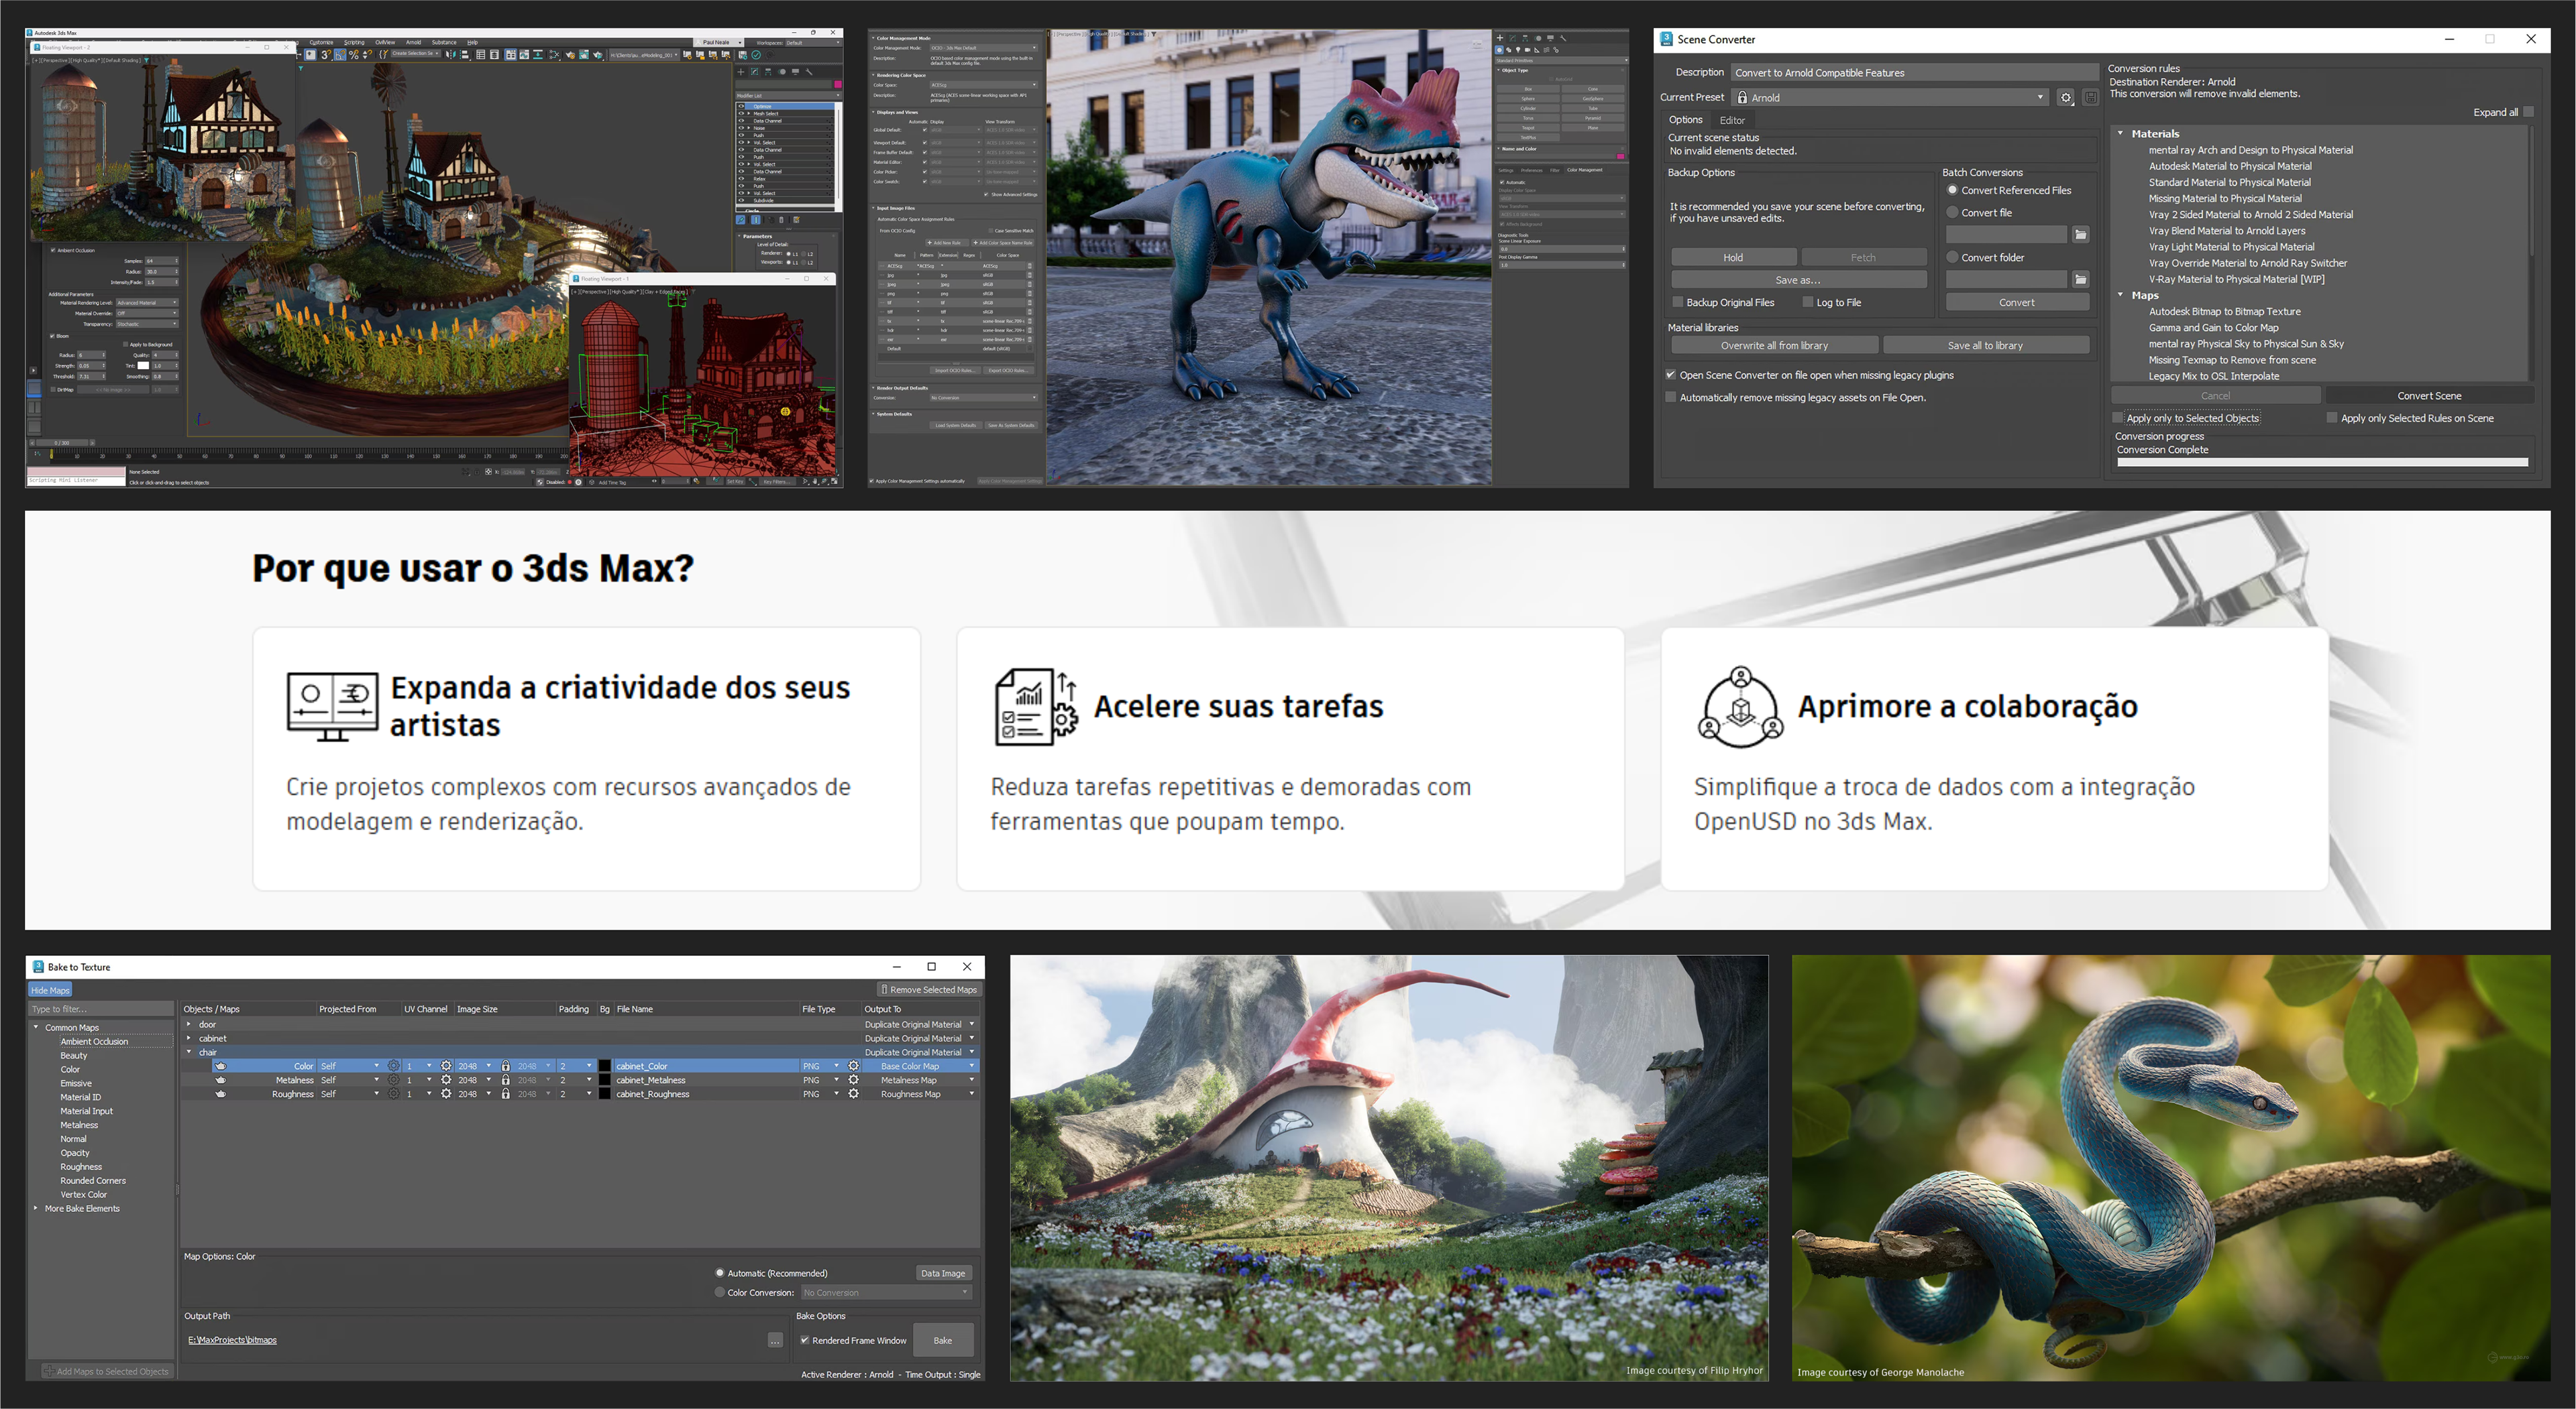2576x1409 pixels.
Task: Click trash icon Remove Selected Maps
Action: click(x=884, y=990)
